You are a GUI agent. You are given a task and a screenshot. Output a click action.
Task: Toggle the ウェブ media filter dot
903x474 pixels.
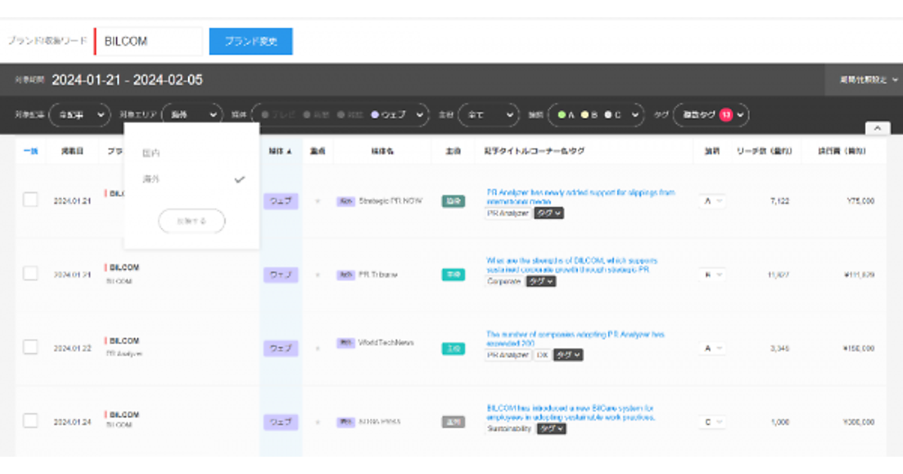coord(375,114)
